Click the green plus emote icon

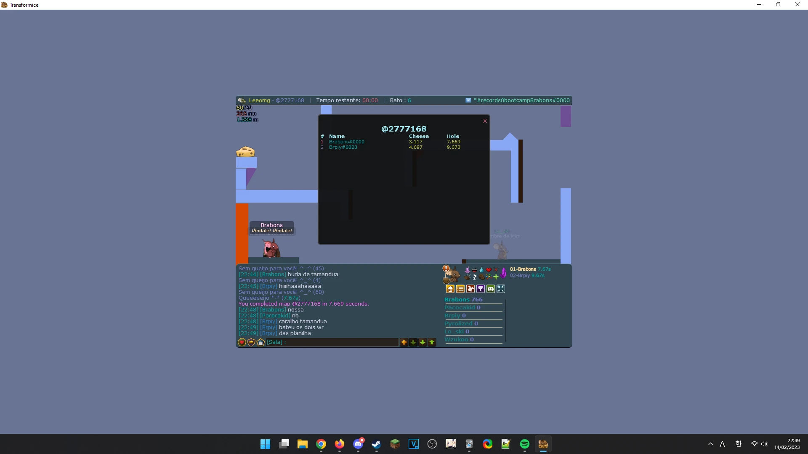click(496, 277)
